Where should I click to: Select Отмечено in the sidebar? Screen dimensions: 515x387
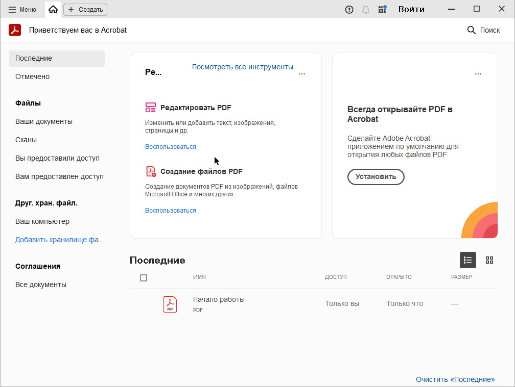32,76
